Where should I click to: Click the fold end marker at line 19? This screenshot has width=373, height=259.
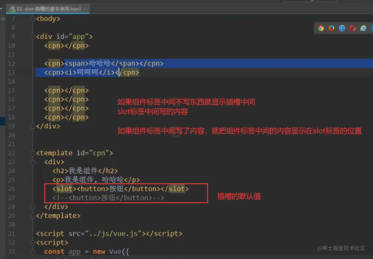(x=33, y=126)
